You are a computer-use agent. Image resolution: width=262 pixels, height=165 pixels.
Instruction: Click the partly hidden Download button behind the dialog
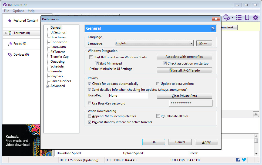[229, 27]
